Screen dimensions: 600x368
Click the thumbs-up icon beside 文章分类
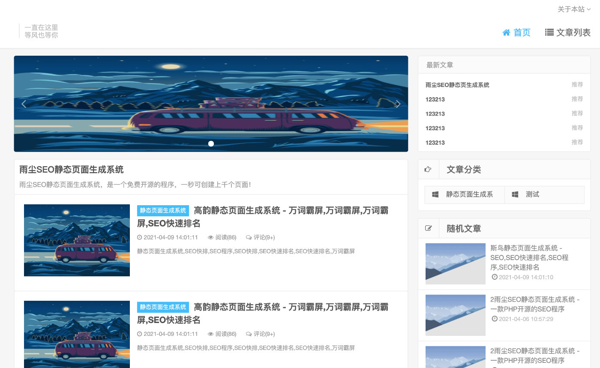[428, 169]
